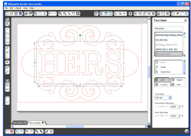
Task: Close the Text Style panel
Action: coord(185,21)
